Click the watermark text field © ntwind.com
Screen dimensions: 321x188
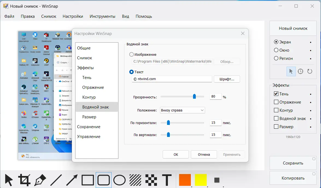[x=172, y=79]
